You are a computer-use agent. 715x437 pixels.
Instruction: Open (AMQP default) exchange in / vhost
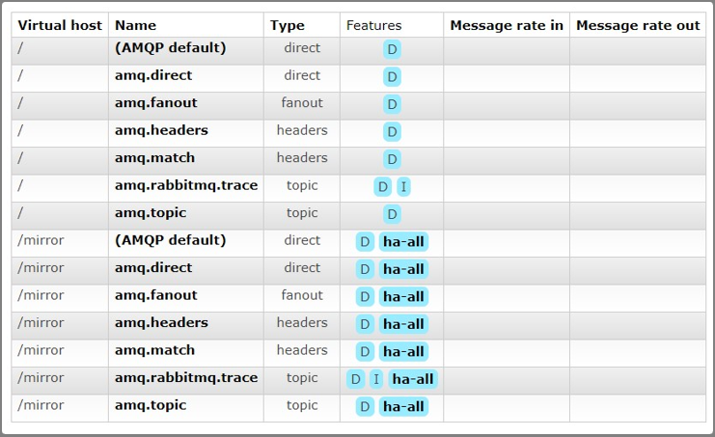(x=170, y=47)
